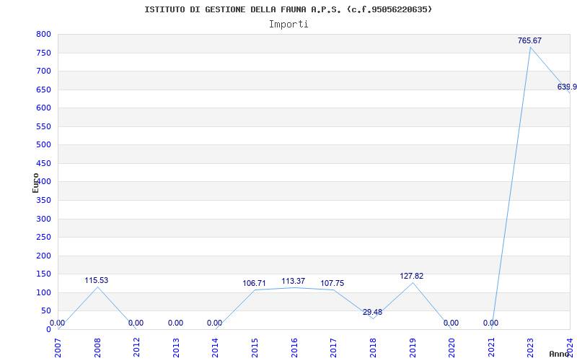The image size is (577, 361).
Task: Click the 700 y-axis tick label
Action: pyautogui.click(x=43, y=71)
